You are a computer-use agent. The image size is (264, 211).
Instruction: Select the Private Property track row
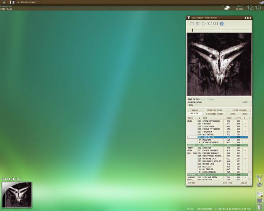[217, 151]
